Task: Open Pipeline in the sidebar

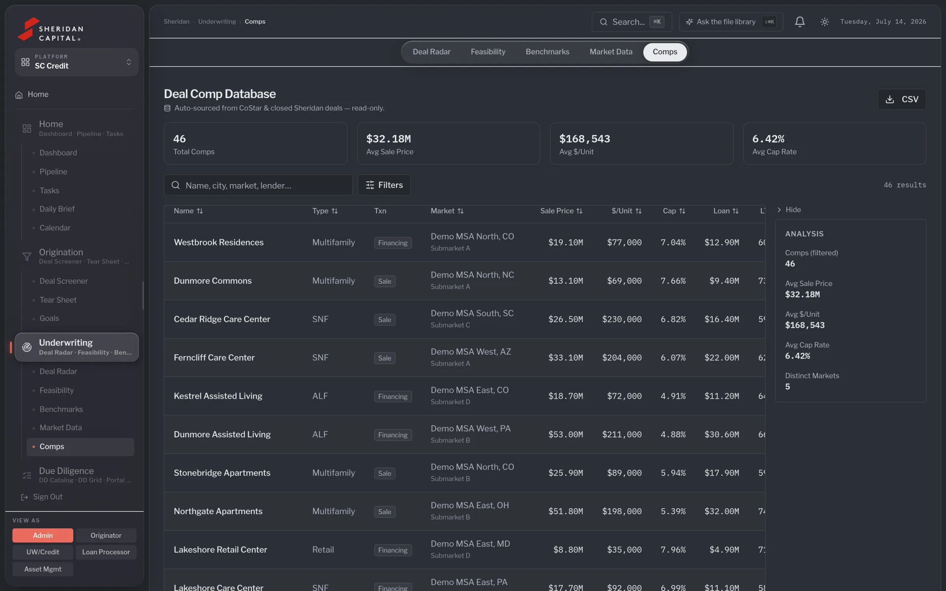Action: point(53,172)
